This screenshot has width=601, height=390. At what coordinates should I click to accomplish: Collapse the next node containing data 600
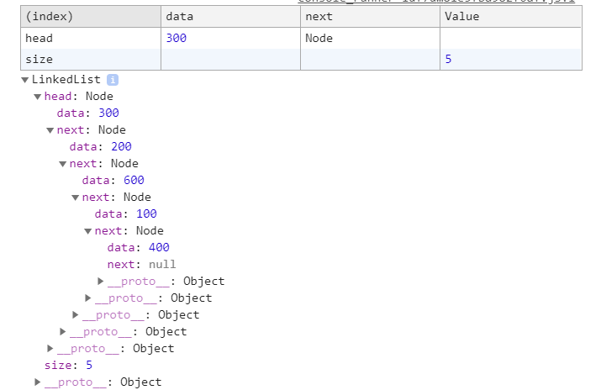click(x=63, y=165)
